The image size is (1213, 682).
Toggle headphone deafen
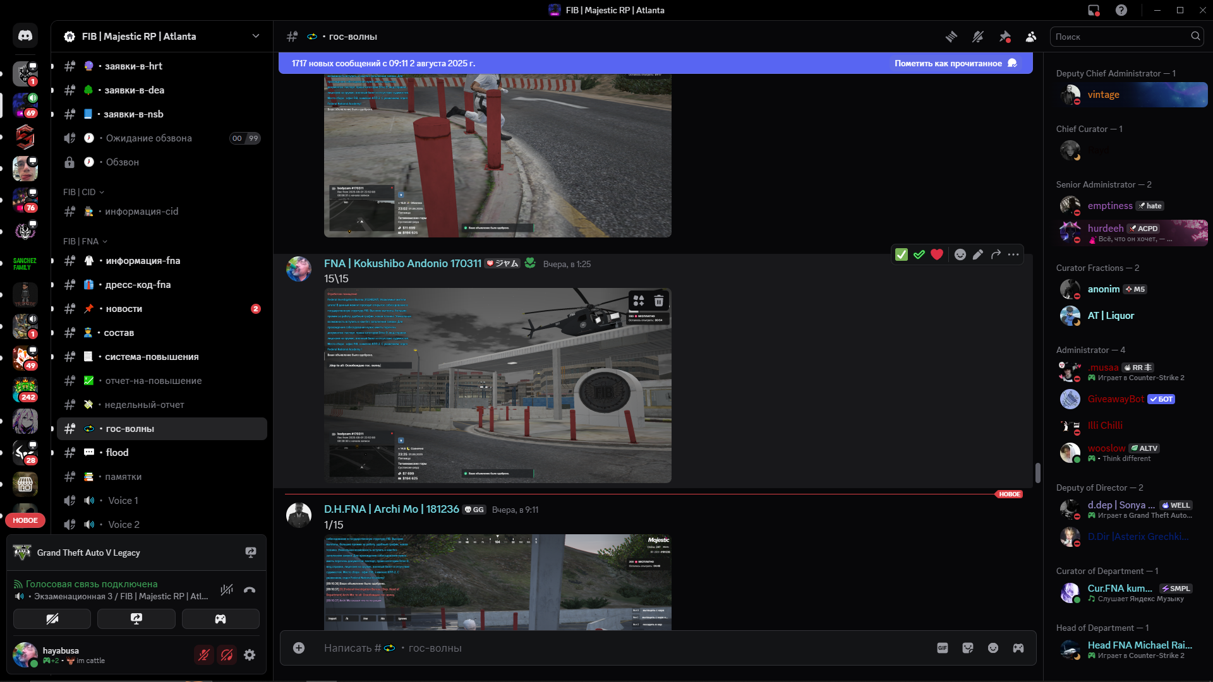tap(227, 655)
